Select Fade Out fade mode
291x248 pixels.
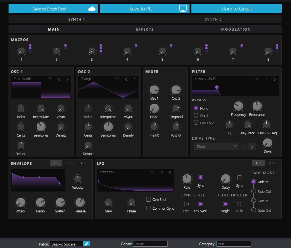coord(254,191)
